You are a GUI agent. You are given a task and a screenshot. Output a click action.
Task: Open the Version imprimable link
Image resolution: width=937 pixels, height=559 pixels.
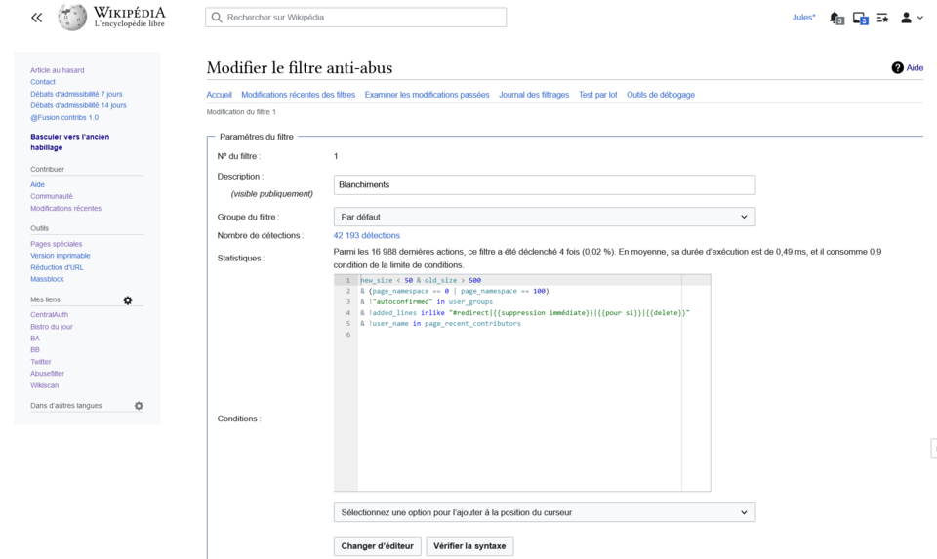(61, 255)
